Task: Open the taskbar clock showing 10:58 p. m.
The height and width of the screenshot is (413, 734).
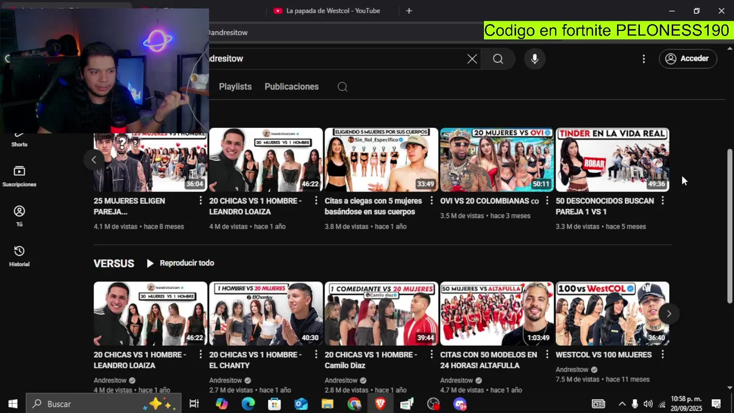Action: coord(686,404)
